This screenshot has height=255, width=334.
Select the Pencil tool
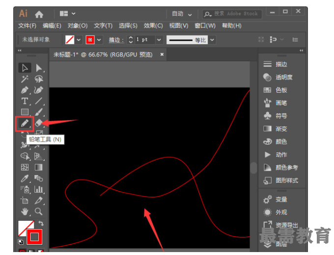click(25, 124)
